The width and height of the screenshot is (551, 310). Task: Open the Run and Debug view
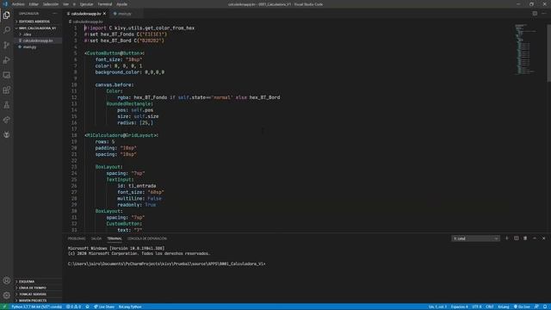point(6,60)
